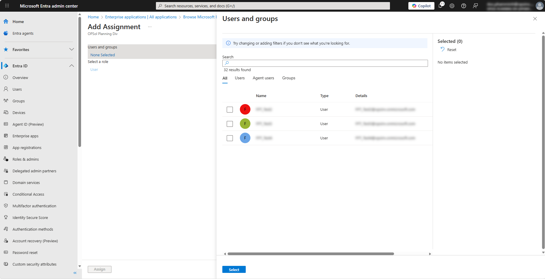545x279 pixels.
Task: Click the blue Select button
Action: [x=234, y=270]
